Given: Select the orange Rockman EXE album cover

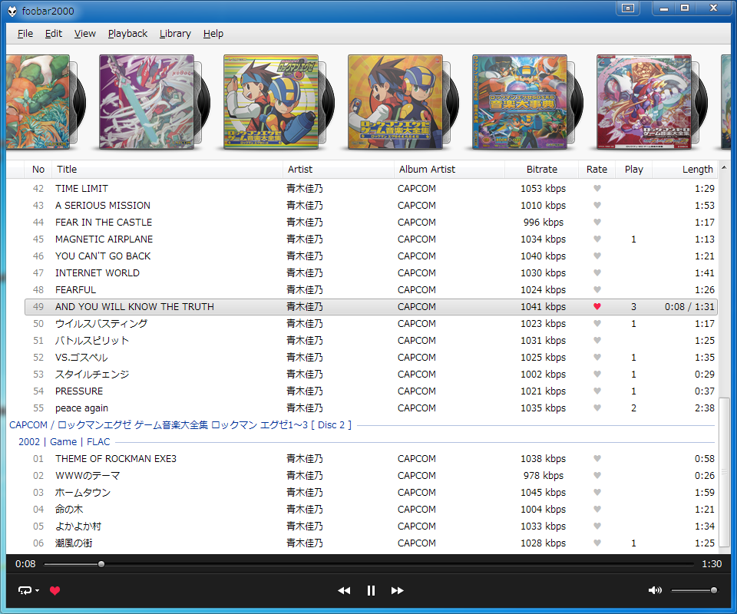Looking at the screenshot, I should 395,102.
